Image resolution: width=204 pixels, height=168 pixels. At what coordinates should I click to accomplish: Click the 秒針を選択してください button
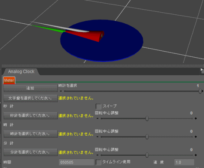point(31,116)
